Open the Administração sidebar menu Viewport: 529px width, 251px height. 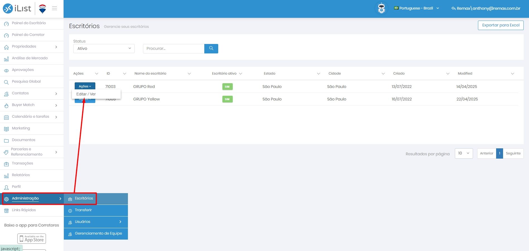point(32,198)
